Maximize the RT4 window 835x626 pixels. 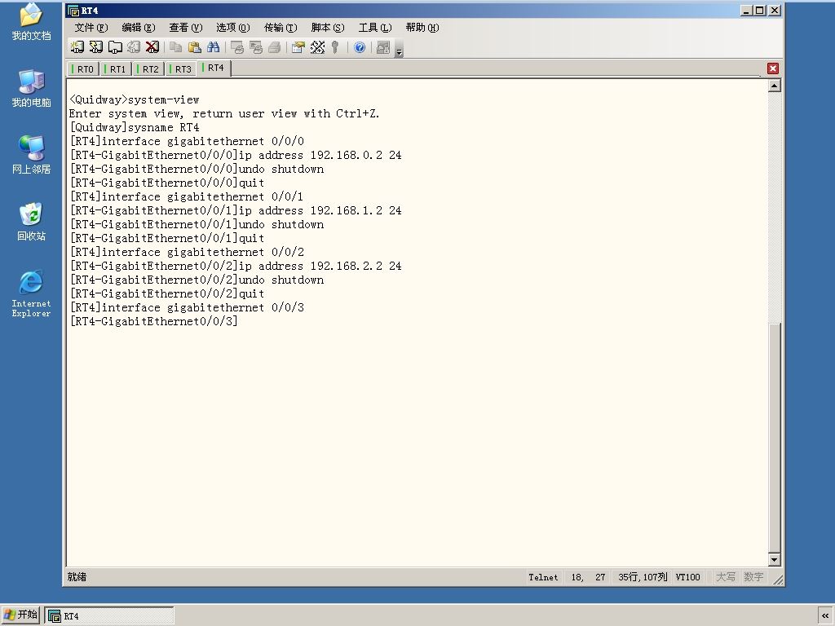[760, 10]
